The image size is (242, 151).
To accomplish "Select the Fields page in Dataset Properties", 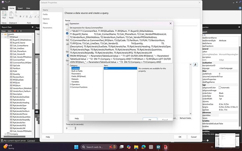I will click(x=52, y=14).
